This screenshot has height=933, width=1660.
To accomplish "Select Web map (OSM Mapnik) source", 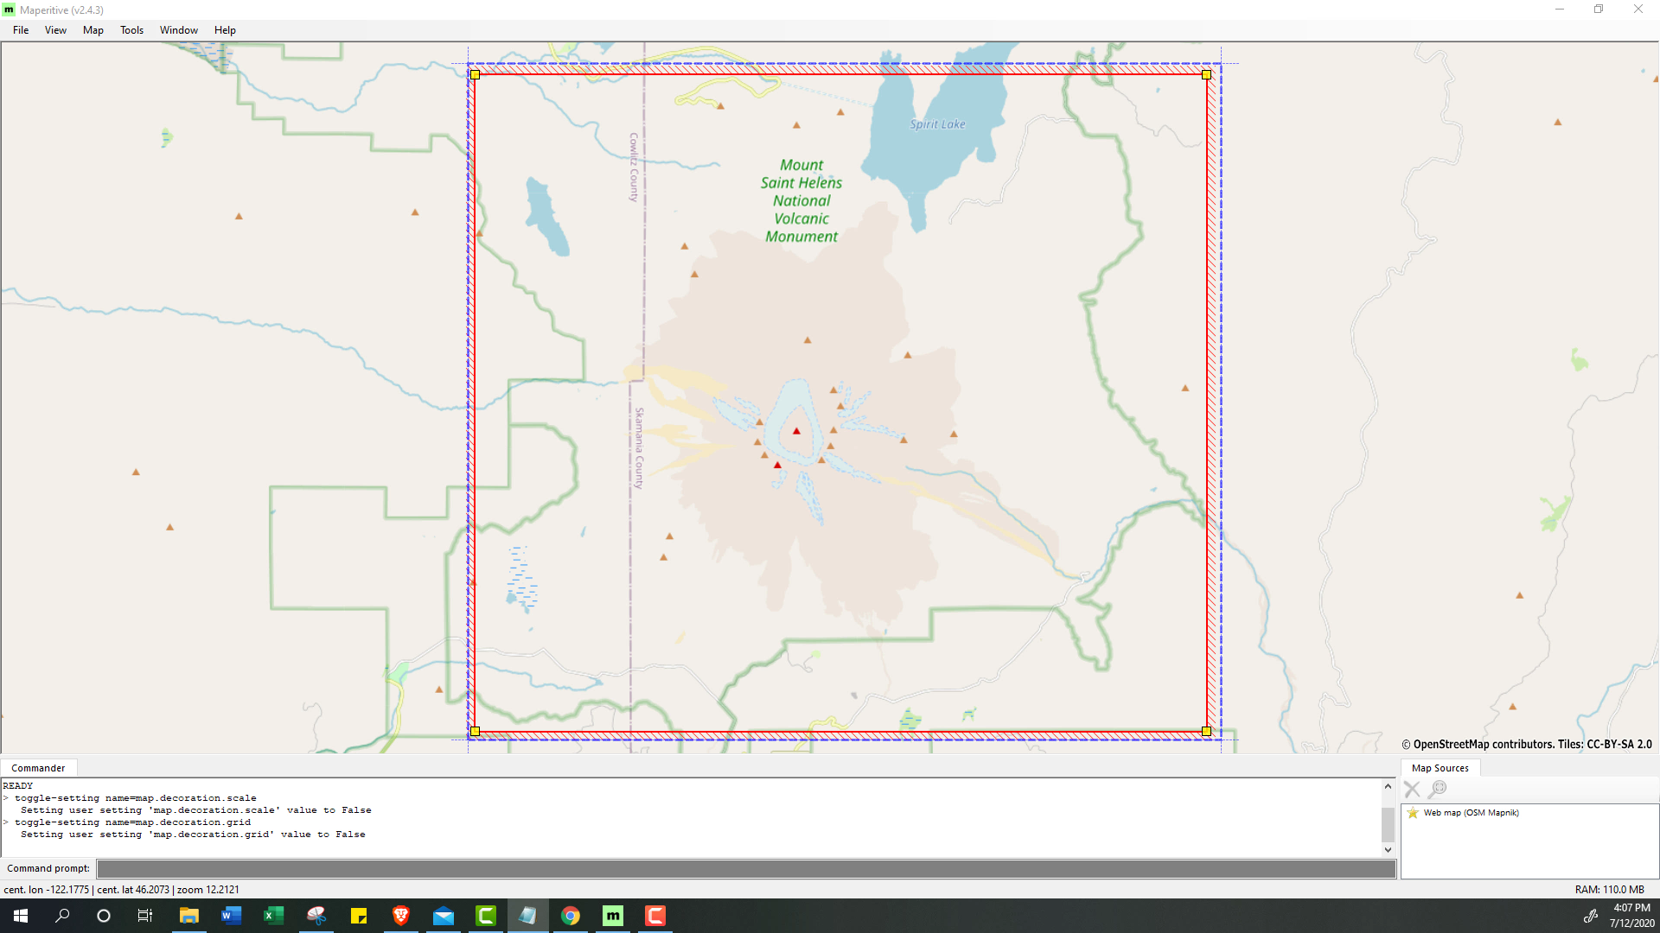I will pos(1471,813).
